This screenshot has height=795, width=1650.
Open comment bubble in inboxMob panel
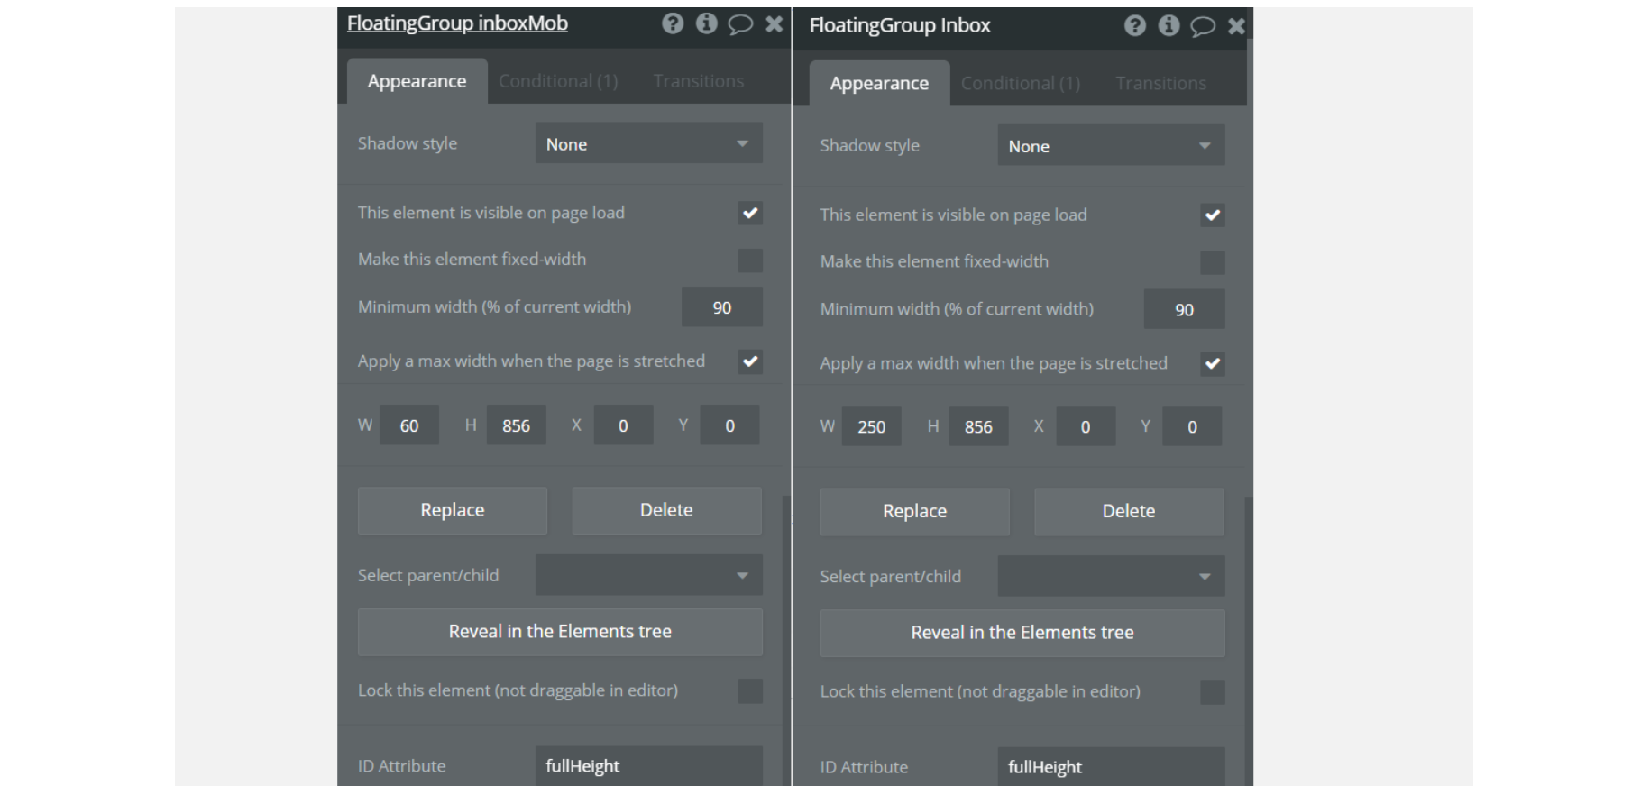point(740,24)
